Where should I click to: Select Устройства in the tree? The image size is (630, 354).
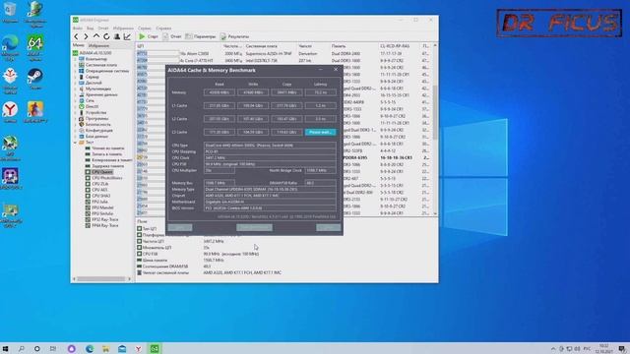pyautogui.click(x=95, y=113)
